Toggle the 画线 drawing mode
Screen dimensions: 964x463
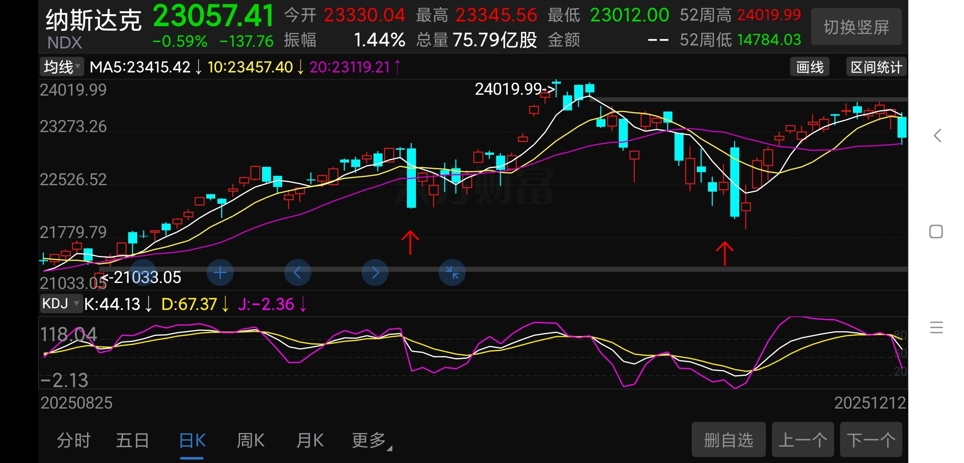pos(810,67)
